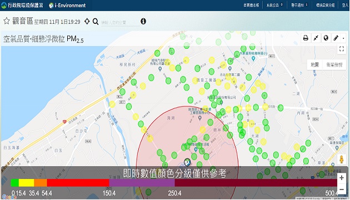Switch map to 衛星檢視 satellite view
Viewport: 350px width, 200px height.
334,65
